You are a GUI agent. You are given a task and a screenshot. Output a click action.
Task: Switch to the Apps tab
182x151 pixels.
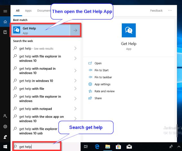(28, 11)
